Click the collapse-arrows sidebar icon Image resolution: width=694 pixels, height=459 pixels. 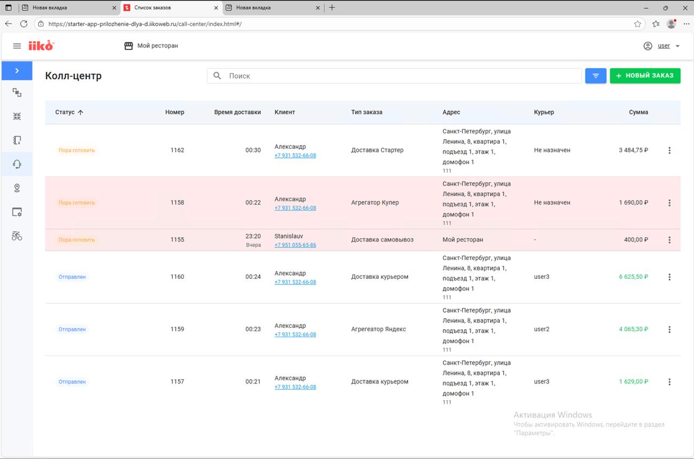pyautogui.click(x=17, y=116)
